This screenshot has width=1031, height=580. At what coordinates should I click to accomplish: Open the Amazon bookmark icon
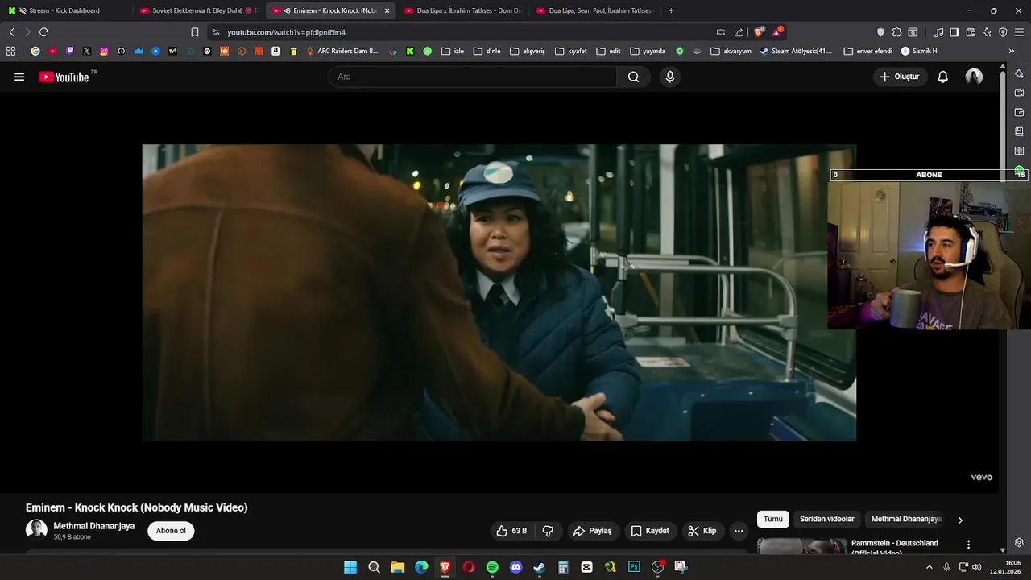275,51
